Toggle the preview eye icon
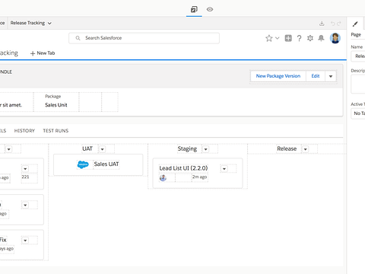The image size is (365, 274). coord(210,9)
